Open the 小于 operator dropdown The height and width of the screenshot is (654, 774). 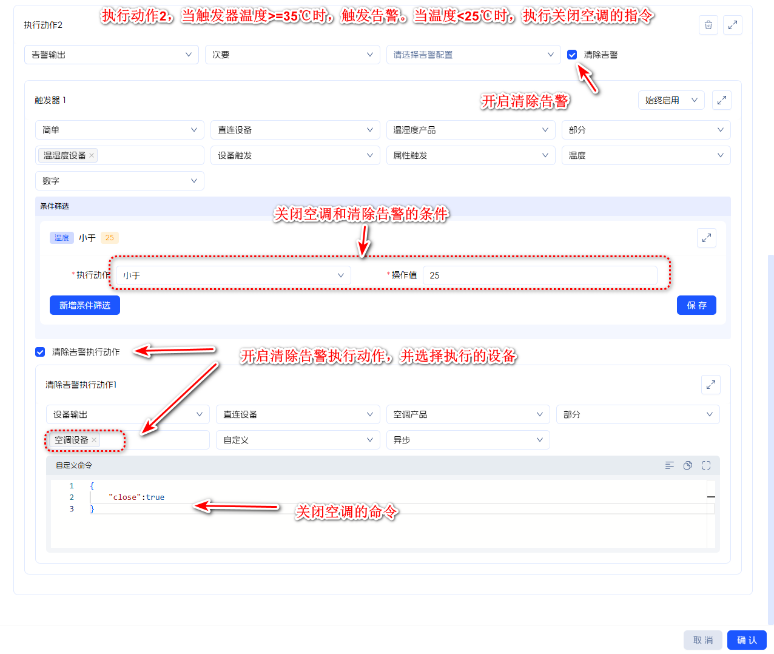(x=233, y=275)
